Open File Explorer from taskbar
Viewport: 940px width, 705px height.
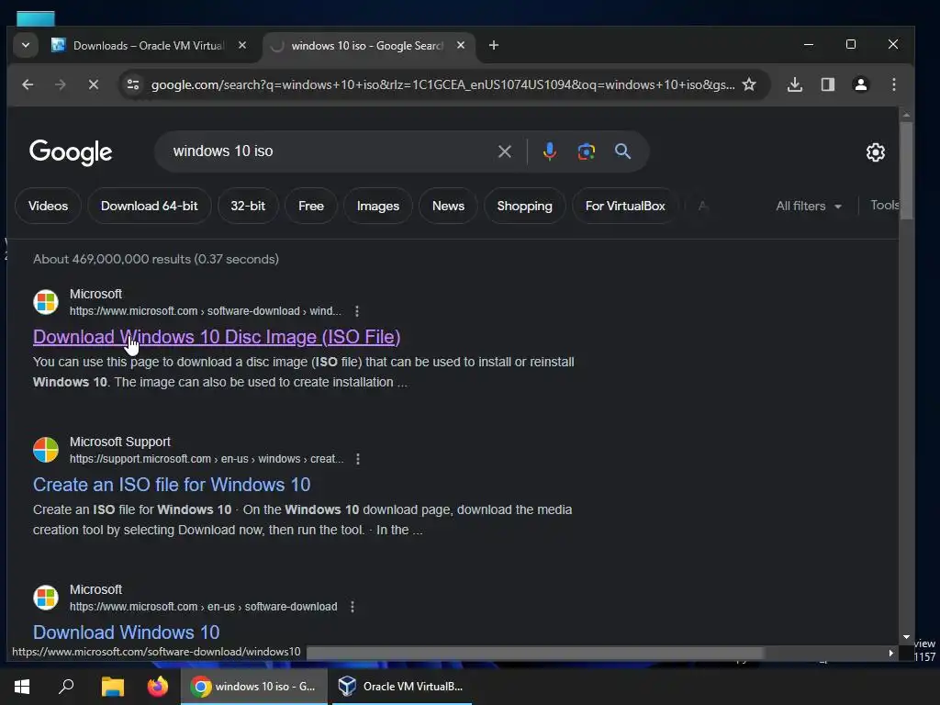coord(112,687)
